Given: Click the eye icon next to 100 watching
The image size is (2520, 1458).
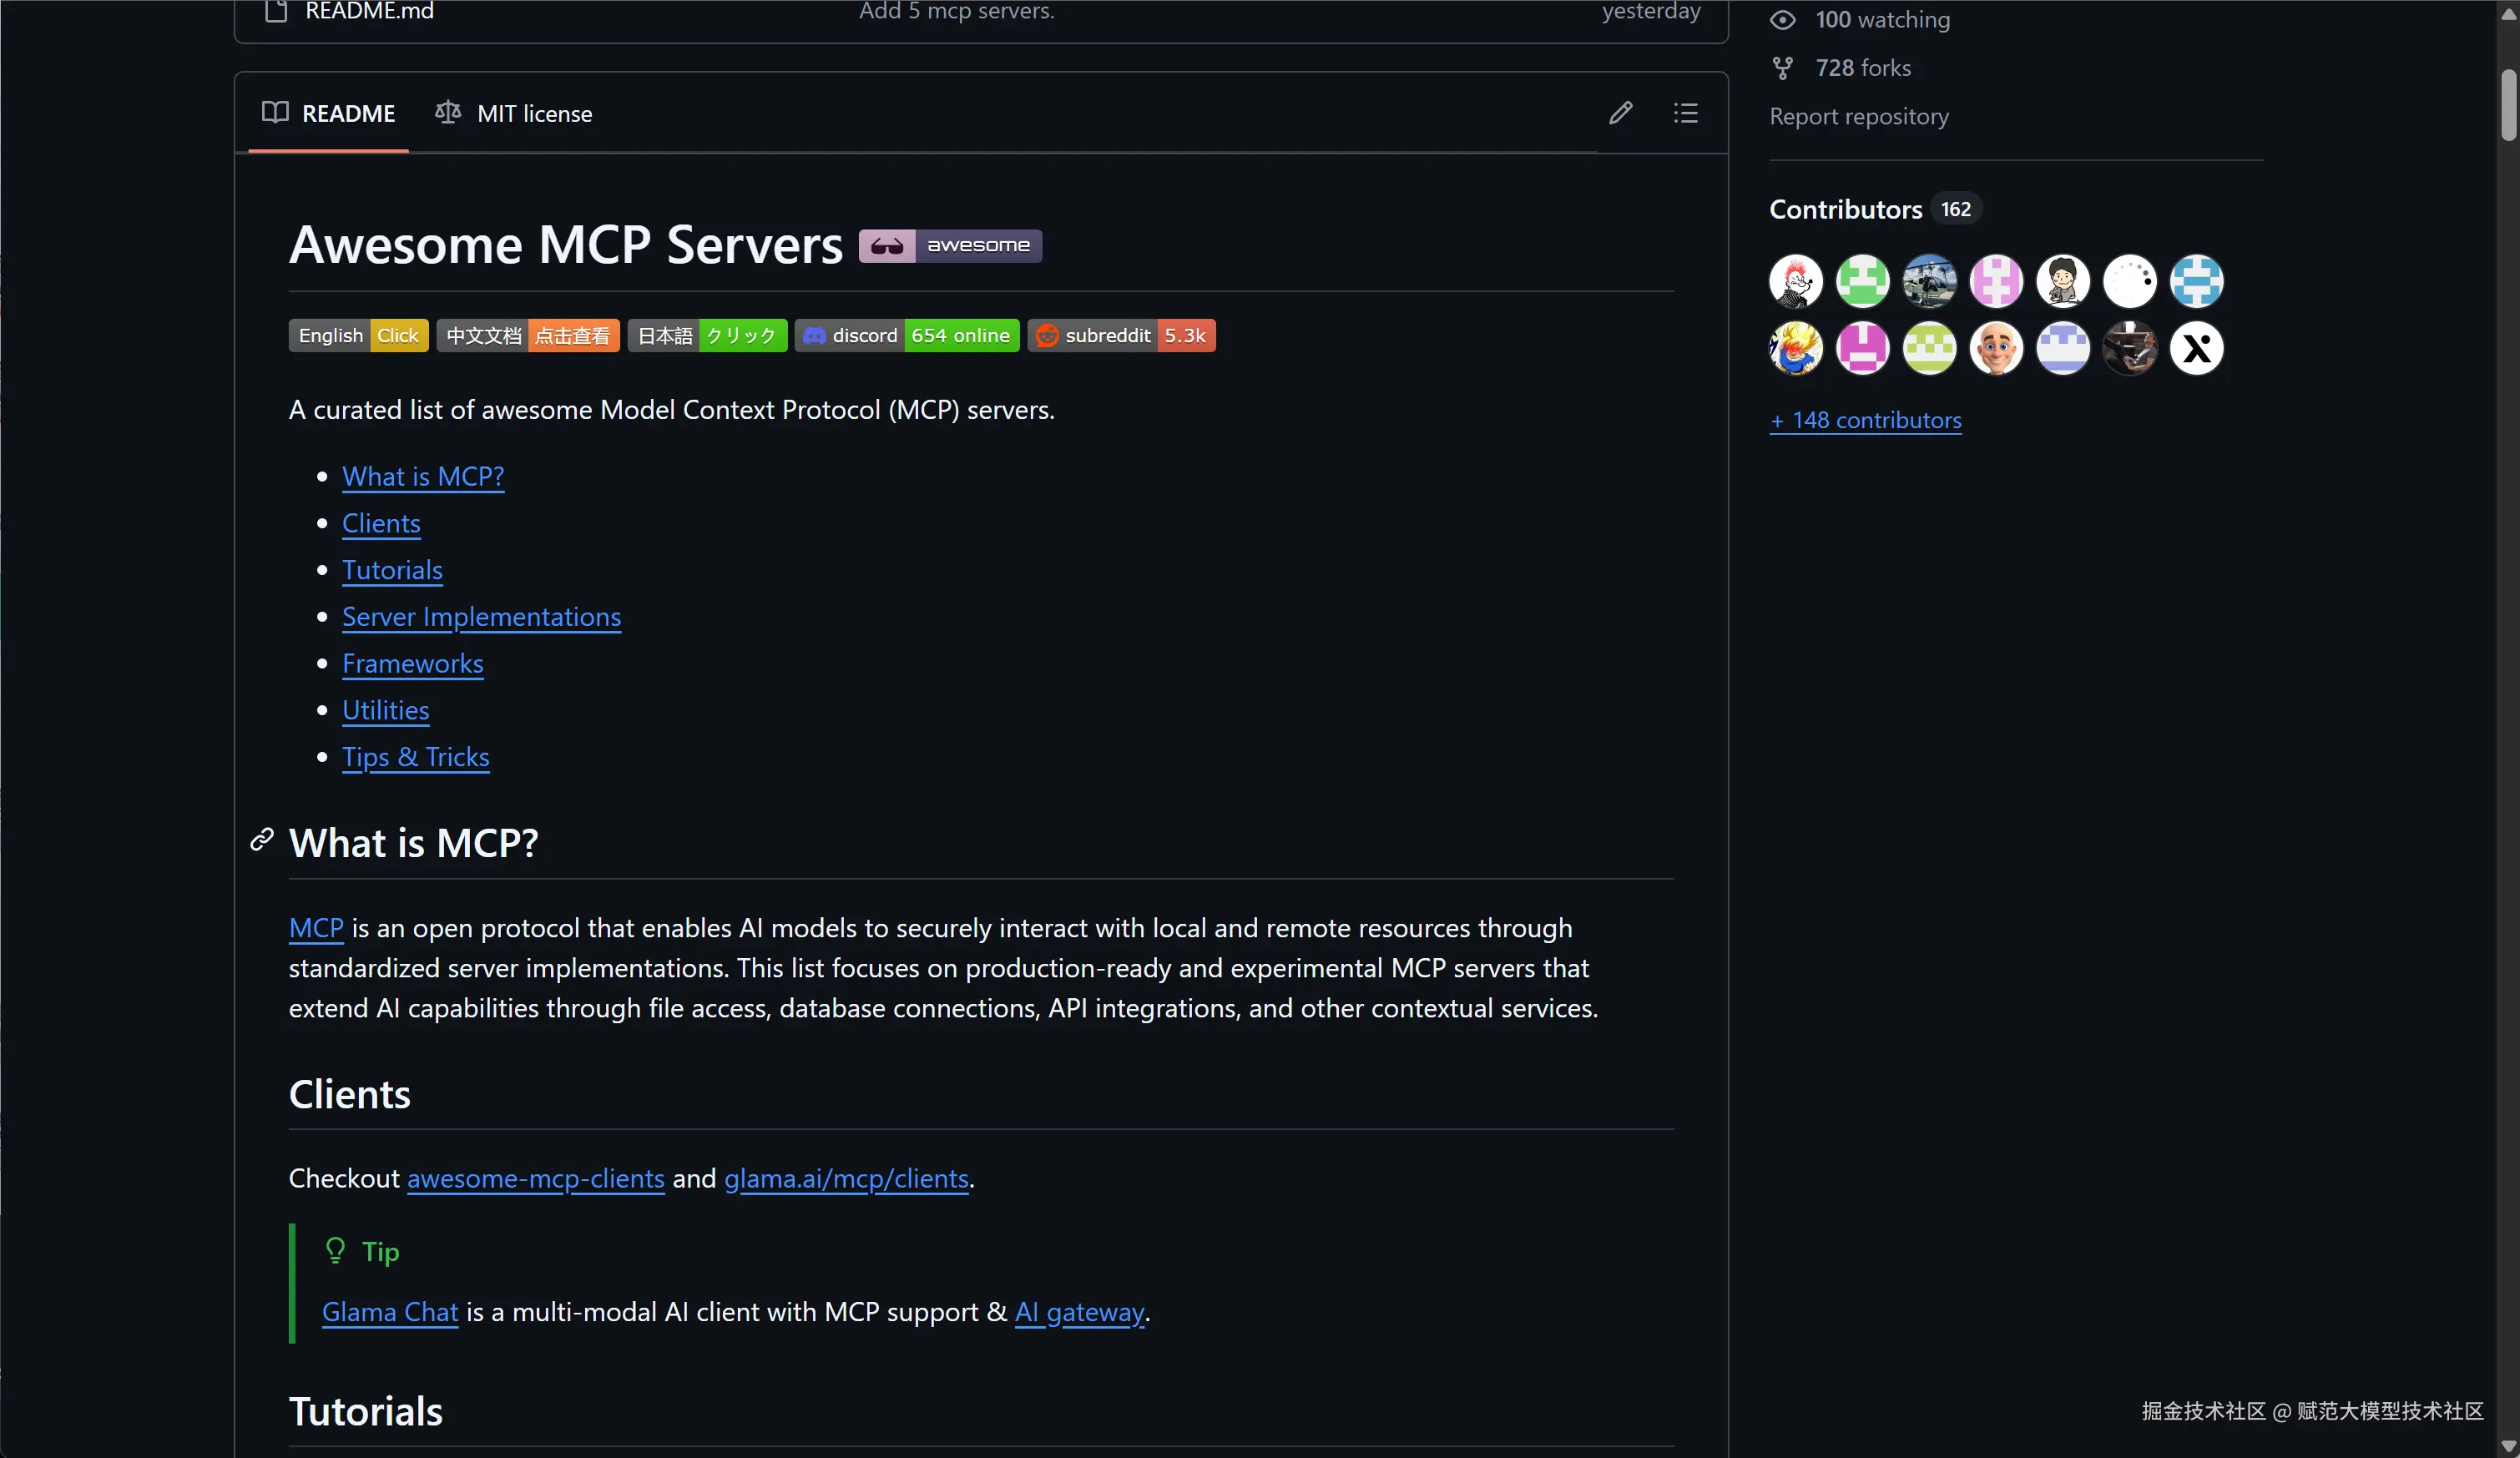Looking at the screenshot, I should (x=1783, y=20).
